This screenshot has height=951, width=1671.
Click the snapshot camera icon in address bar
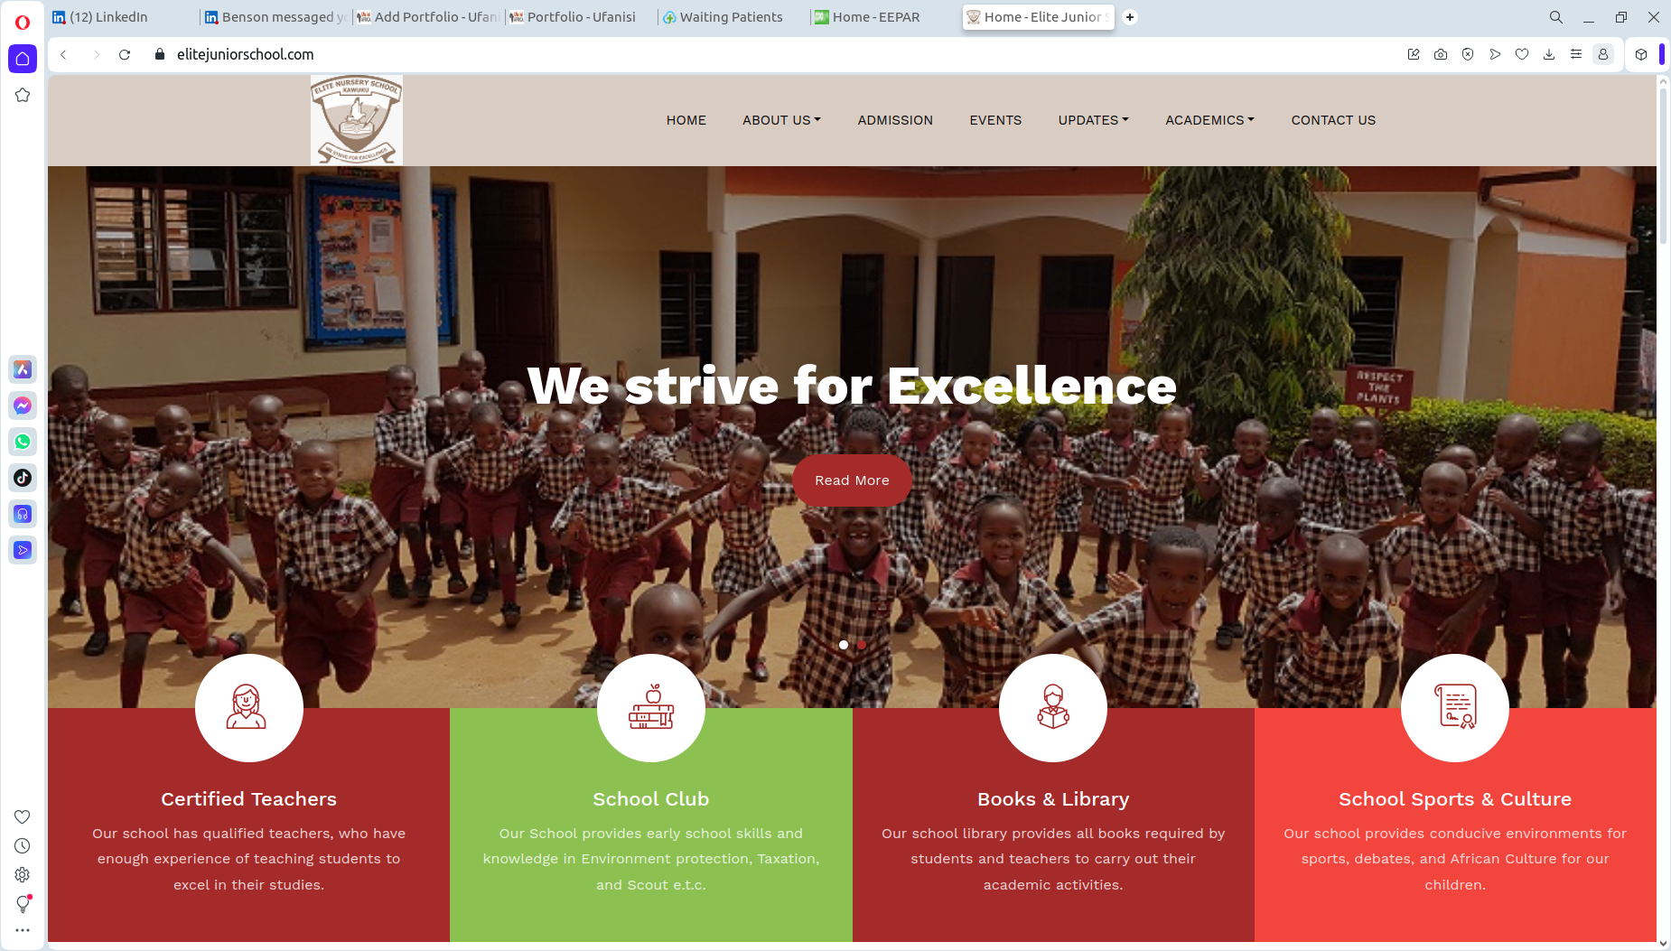coord(1441,54)
